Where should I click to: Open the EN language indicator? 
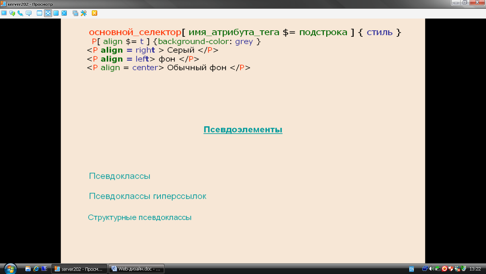411,269
